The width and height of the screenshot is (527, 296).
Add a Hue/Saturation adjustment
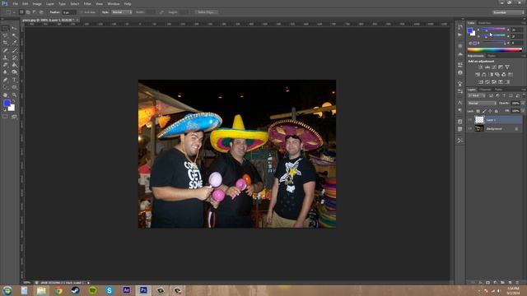point(478,75)
